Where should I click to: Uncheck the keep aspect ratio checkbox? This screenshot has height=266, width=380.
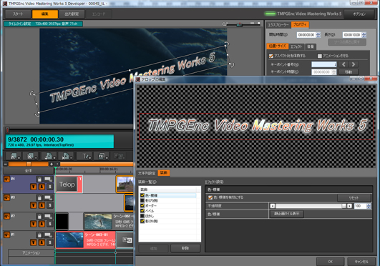(x=271, y=56)
